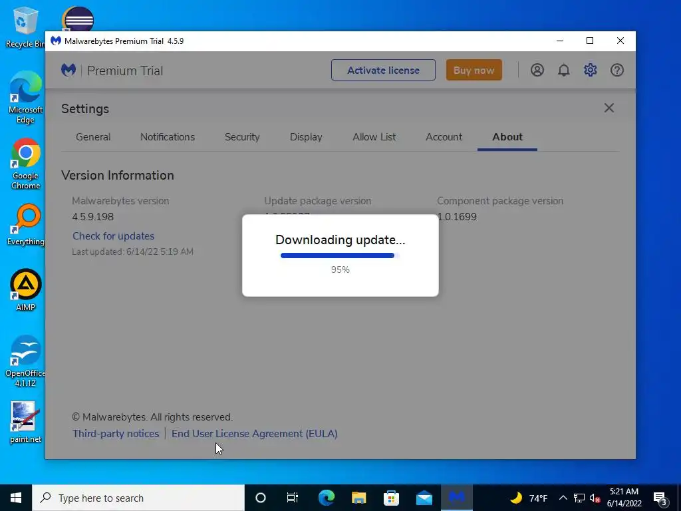Open the End User License Agreement (EULA) link
The width and height of the screenshot is (681, 511).
tap(255, 434)
